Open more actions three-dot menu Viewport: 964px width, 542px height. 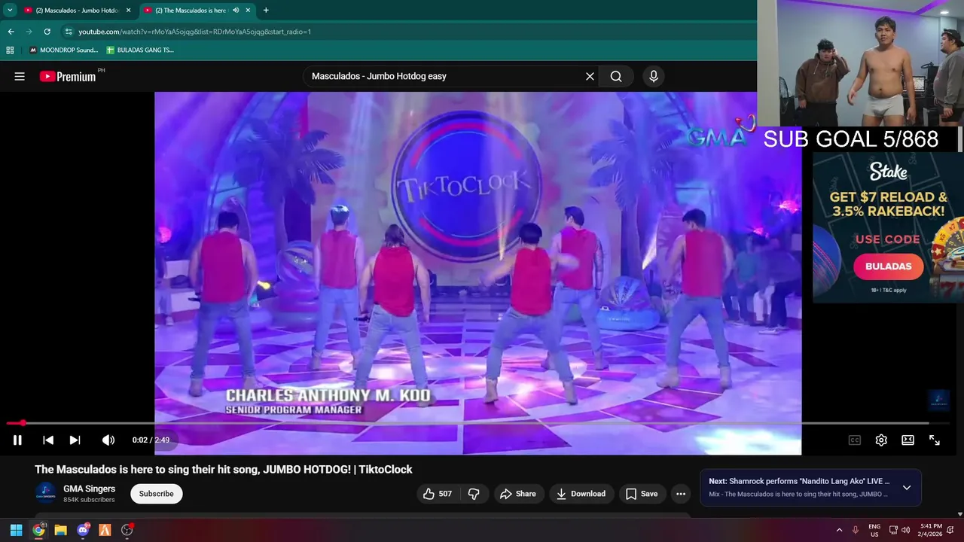tap(681, 494)
